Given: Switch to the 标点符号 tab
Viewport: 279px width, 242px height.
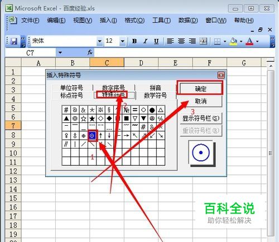Looking at the screenshot, I should coord(71,95).
